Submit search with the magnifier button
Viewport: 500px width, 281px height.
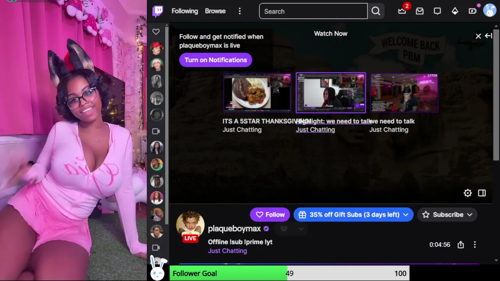[376, 11]
